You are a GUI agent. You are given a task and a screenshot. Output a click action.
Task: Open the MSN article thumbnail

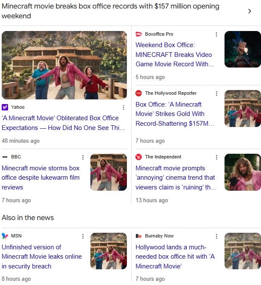[109, 251]
